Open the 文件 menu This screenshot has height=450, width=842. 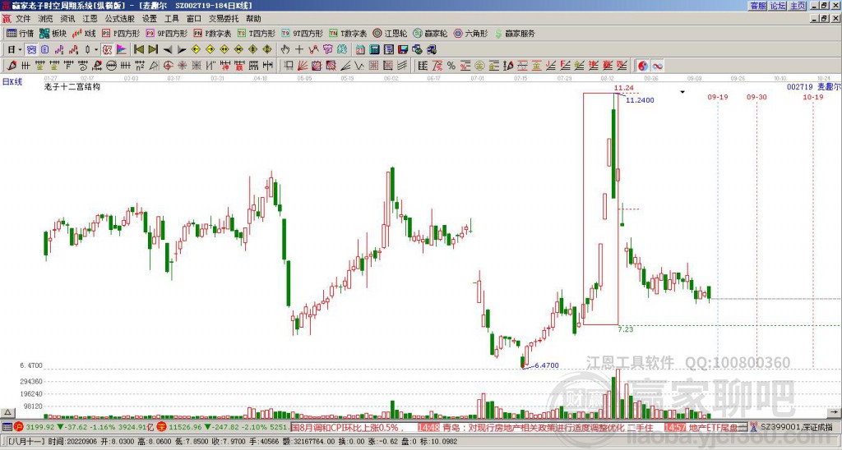tap(22, 19)
